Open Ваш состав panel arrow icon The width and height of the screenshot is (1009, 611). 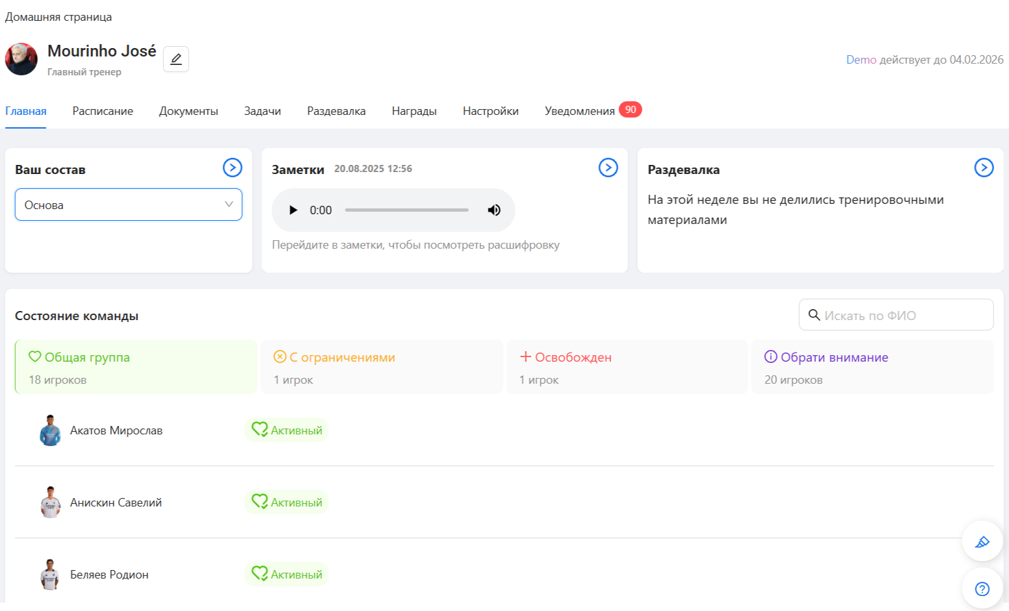click(x=232, y=168)
